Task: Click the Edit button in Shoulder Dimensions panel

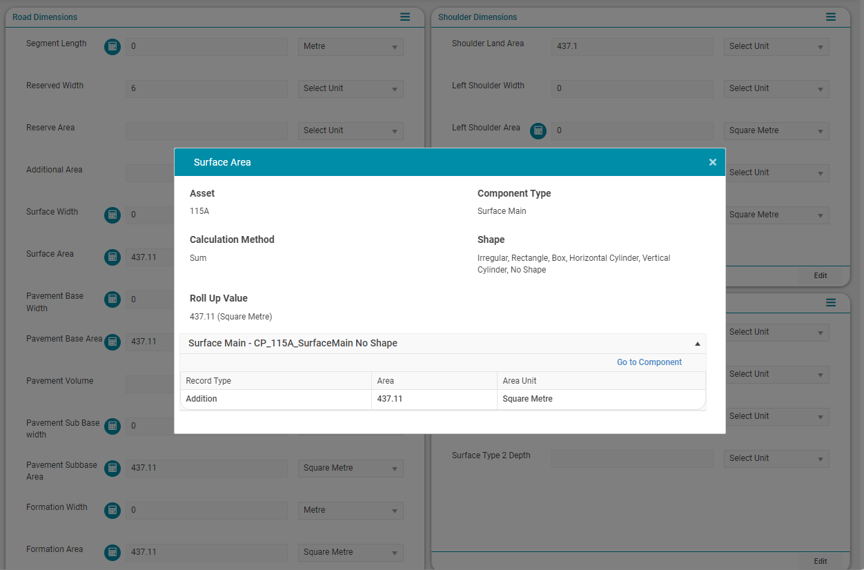Action: [x=820, y=275]
